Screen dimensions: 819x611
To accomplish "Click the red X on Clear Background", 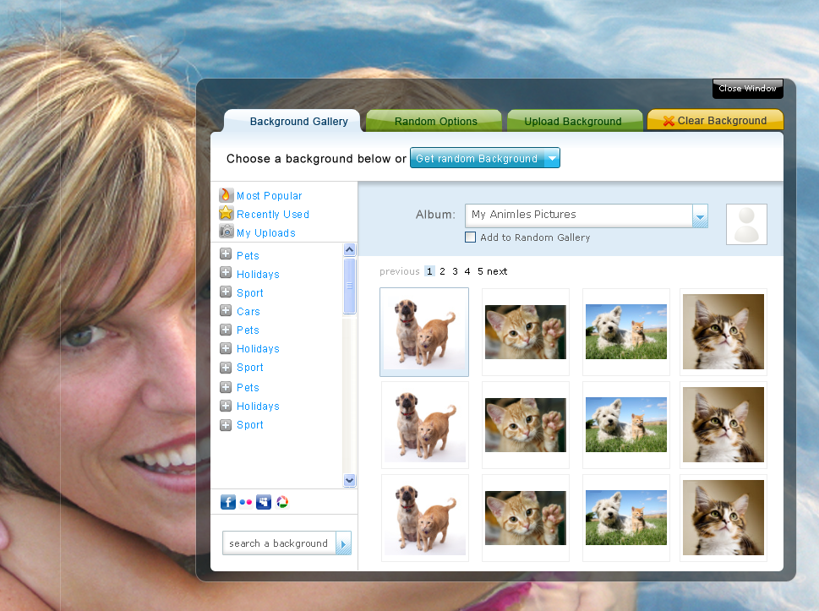I will click(x=669, y=121).
